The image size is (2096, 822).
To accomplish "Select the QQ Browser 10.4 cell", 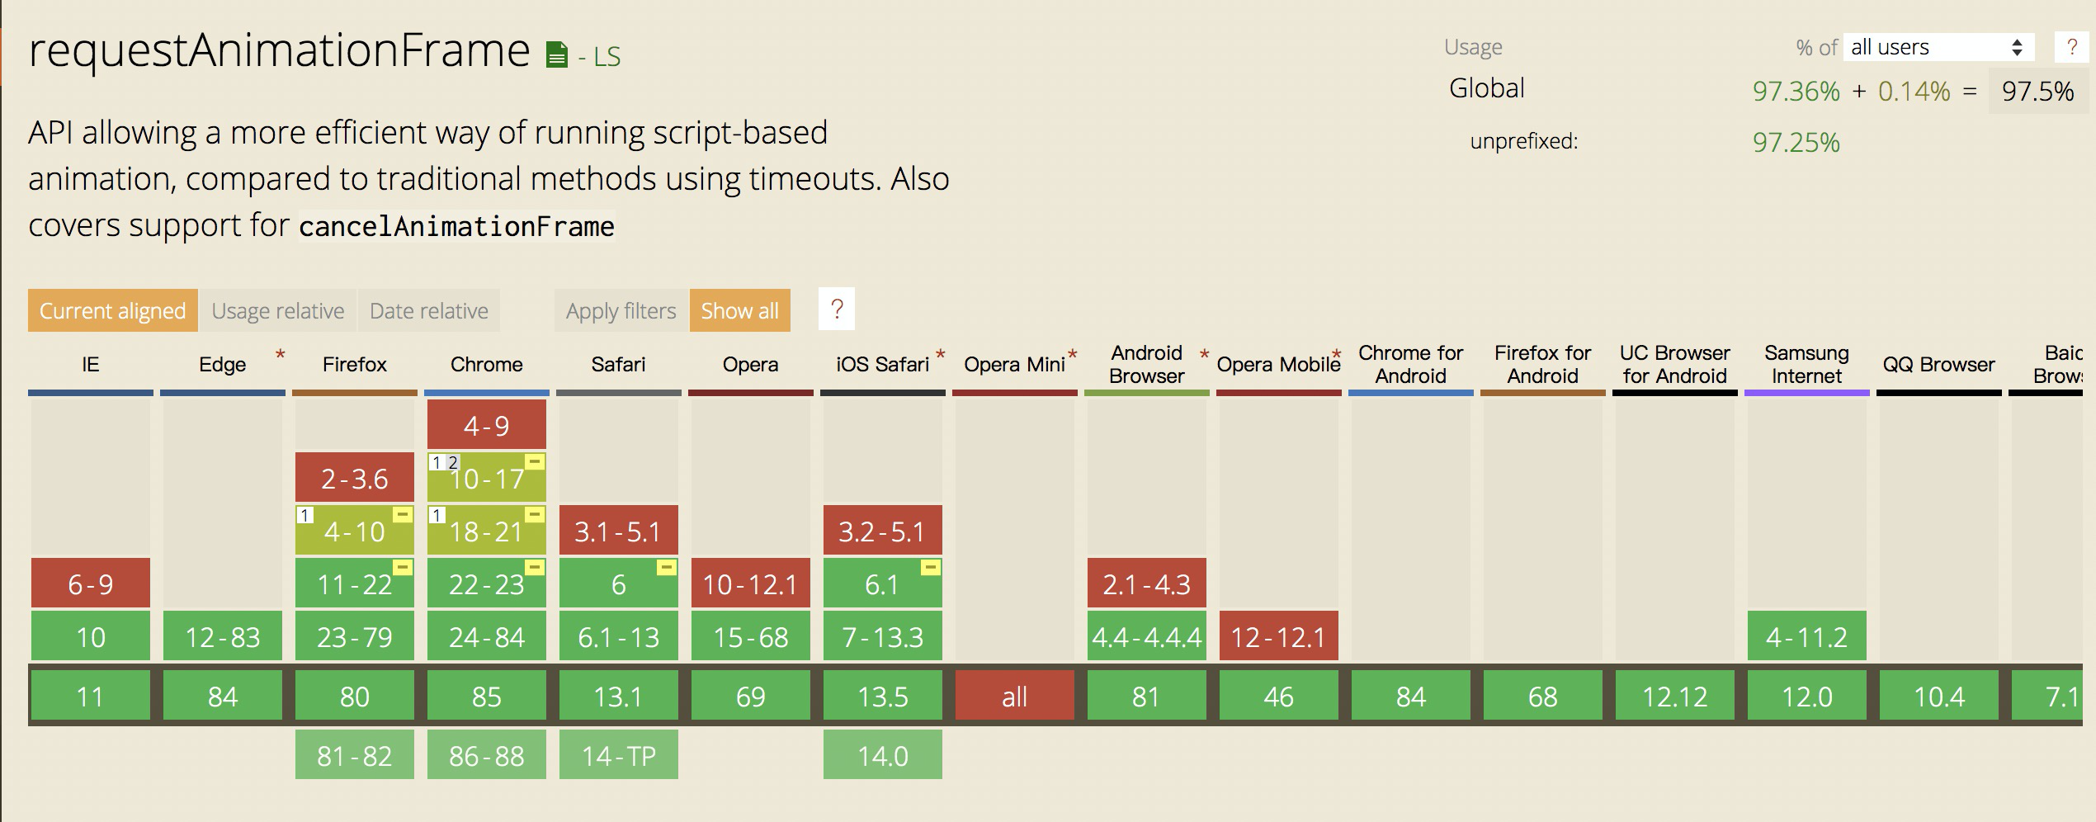I will tap(1939, 696).
